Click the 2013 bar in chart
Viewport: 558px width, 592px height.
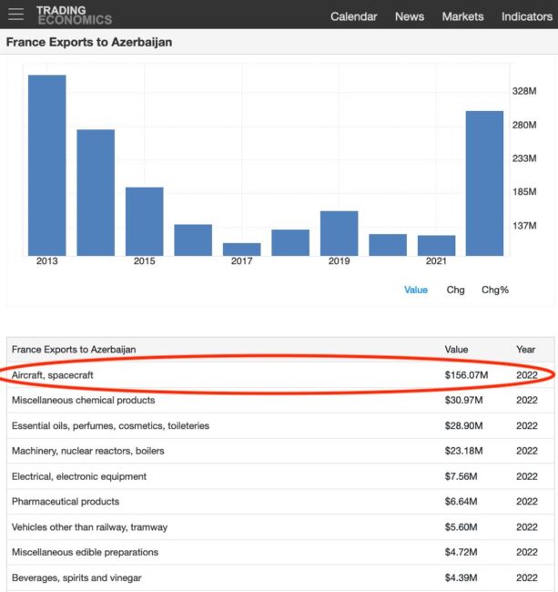point(46,165)
